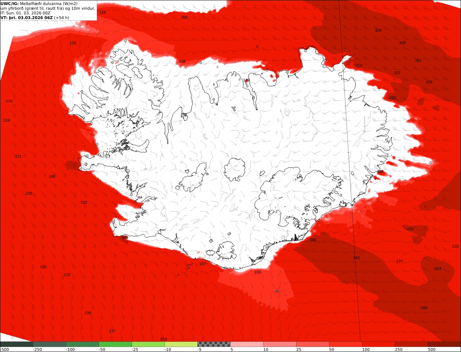
Task: Select the darkest green legend swatch between -500 and -250
Action: point(17,344)
